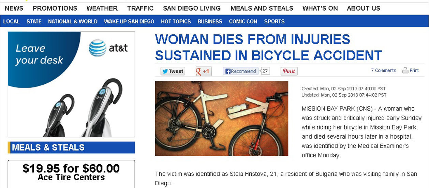Click the Tweet share button

(173, 71)
